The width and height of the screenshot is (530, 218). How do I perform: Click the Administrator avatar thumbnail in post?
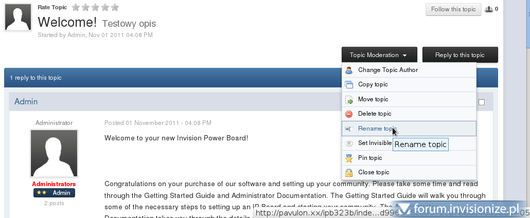(54, 153)
